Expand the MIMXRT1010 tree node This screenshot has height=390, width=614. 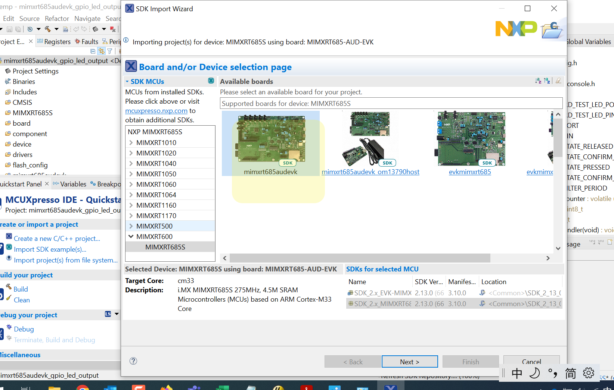point(131,142)
